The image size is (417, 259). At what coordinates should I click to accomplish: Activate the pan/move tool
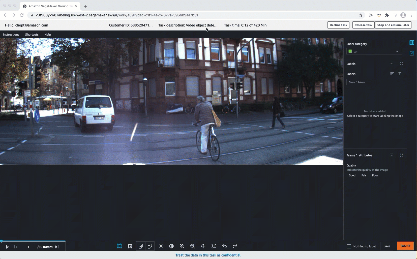click(x=203, y=246)
